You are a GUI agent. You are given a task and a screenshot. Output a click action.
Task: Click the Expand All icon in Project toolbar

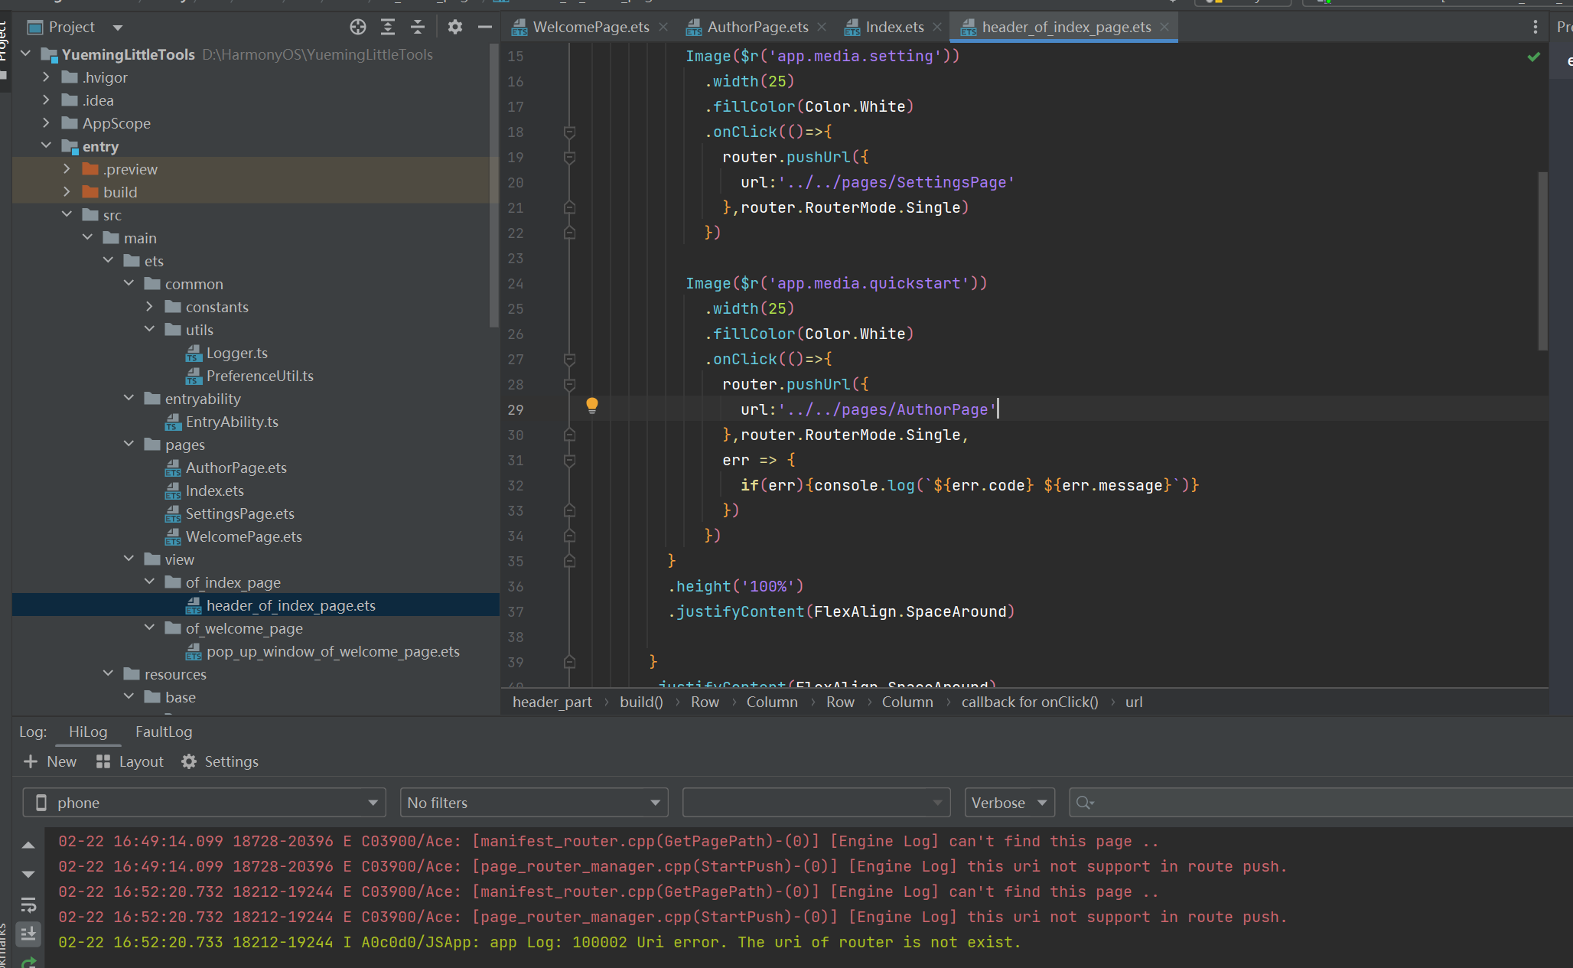[x=388, y=27]
